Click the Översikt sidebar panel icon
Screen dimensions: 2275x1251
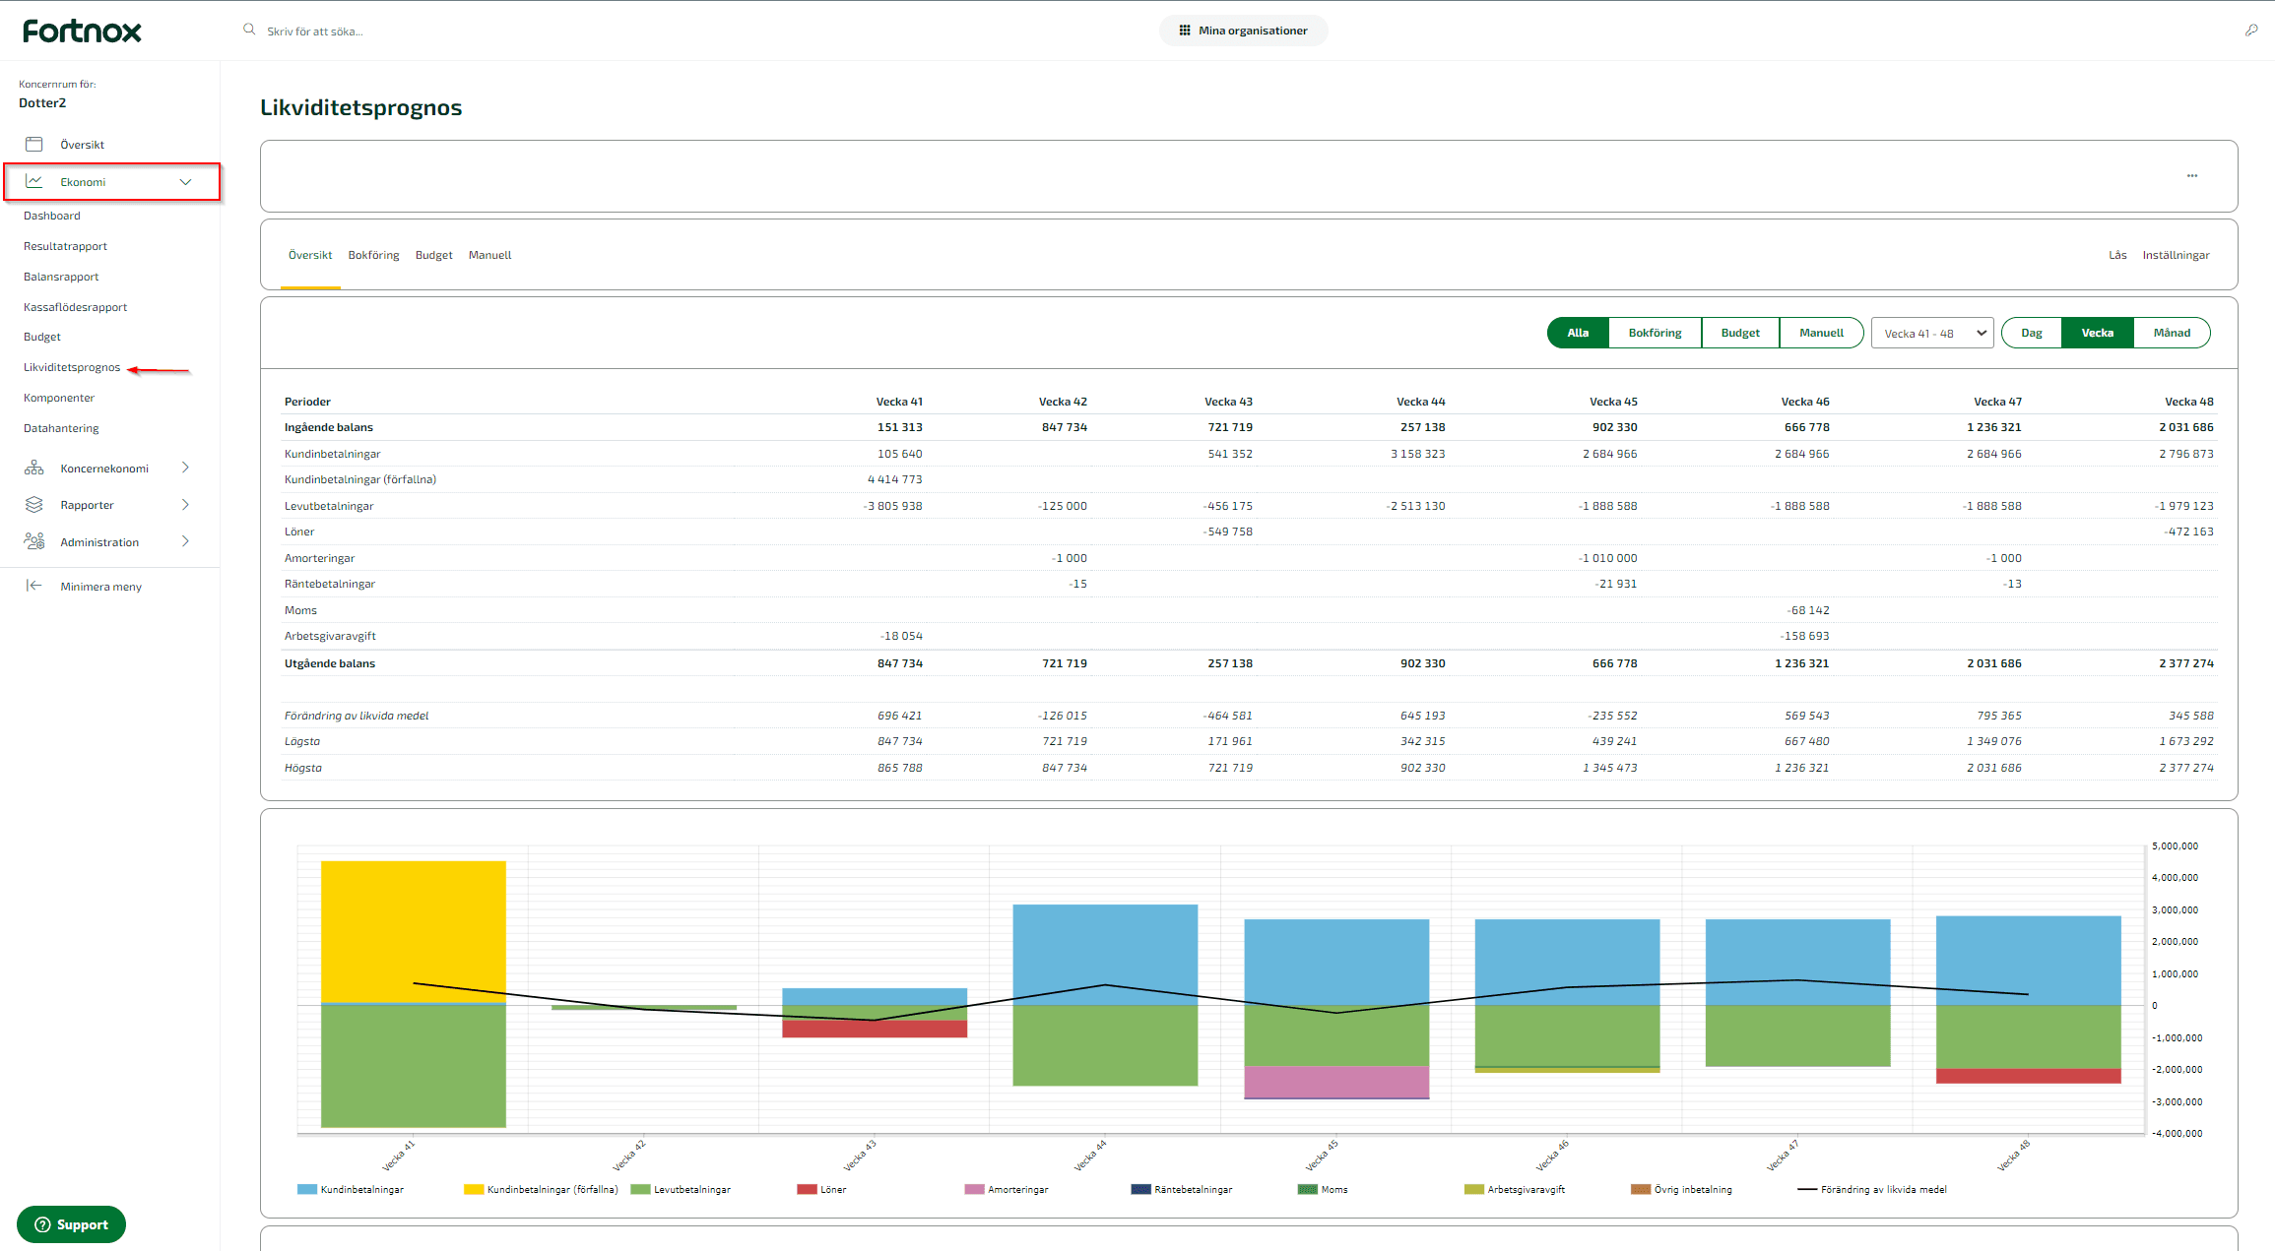pos(34,145)
